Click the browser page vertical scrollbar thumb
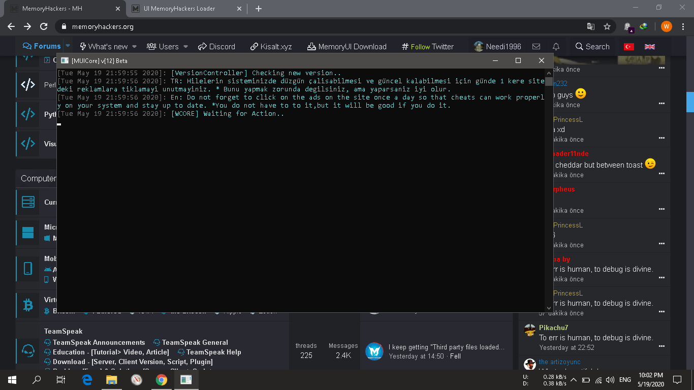The image size is (694, 390). [690, 102]
